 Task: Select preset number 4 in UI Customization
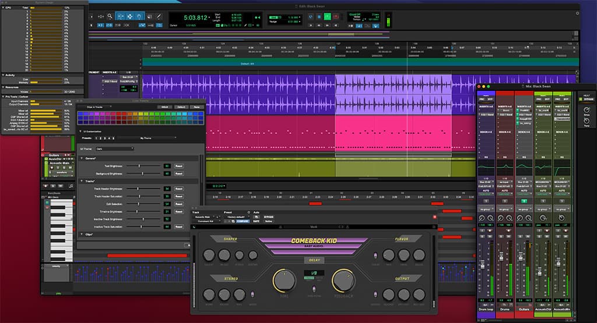click(x=109, y=139)
